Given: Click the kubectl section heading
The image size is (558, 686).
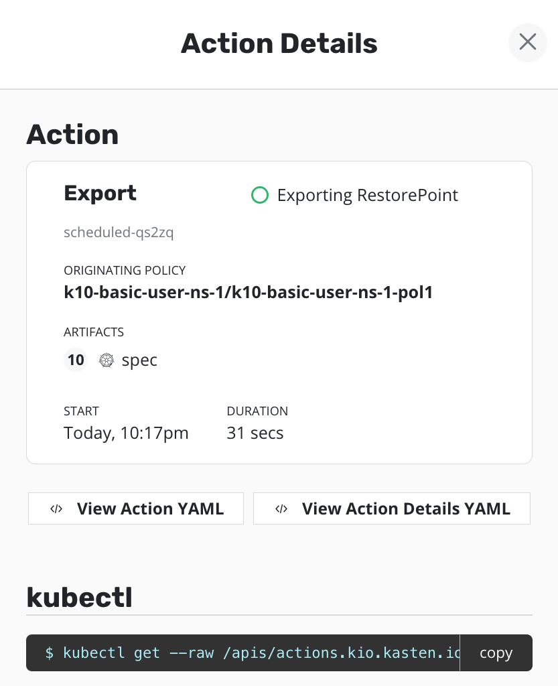Looking at the screenshot, I should 79,597.
